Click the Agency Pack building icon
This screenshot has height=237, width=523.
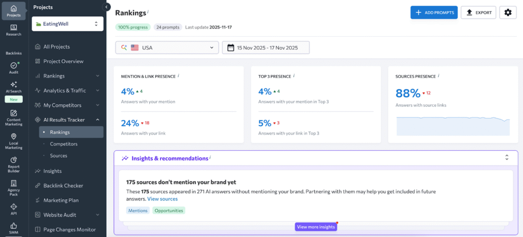coord(14,183)
